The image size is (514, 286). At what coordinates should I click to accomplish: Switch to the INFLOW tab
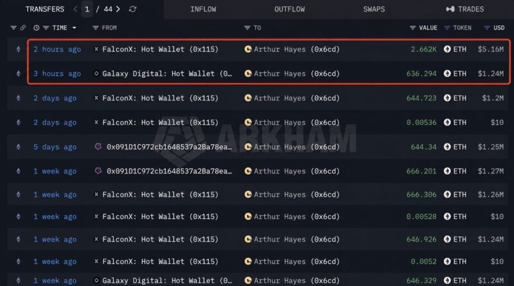coord(203,9)
